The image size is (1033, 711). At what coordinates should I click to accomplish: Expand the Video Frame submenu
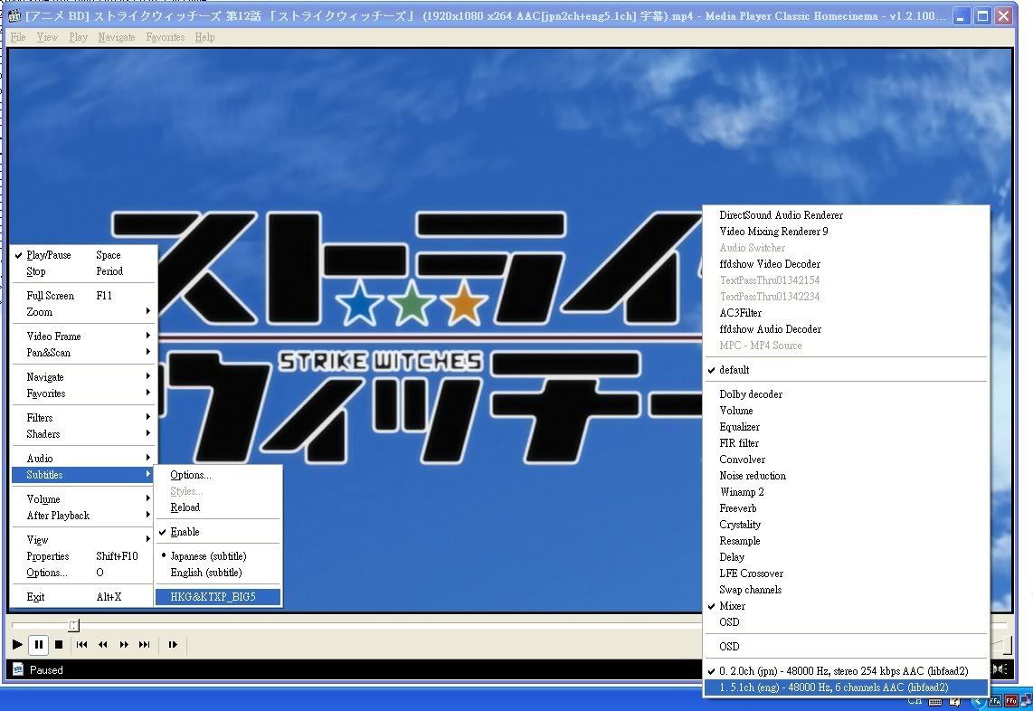pos(84,337)
